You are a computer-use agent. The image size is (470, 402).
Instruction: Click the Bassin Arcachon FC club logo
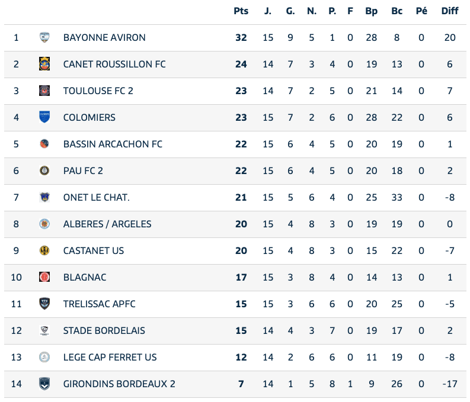click(44, 144)
